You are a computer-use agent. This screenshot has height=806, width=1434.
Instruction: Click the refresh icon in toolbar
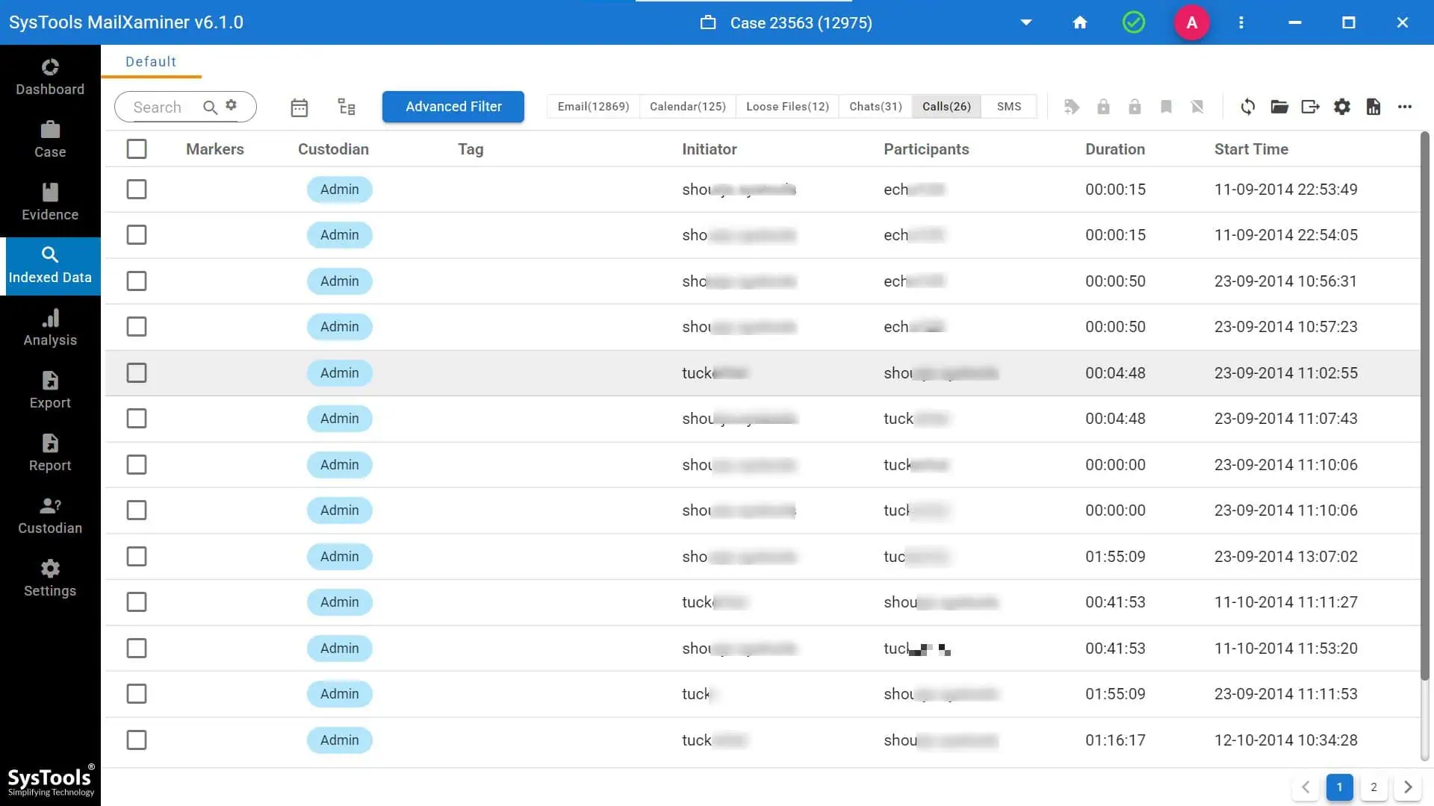1248,107
